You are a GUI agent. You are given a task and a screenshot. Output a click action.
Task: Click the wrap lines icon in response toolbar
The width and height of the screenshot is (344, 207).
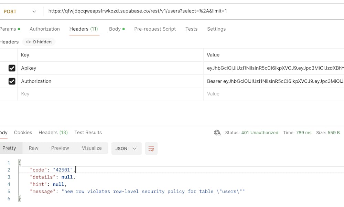(151, 148)
